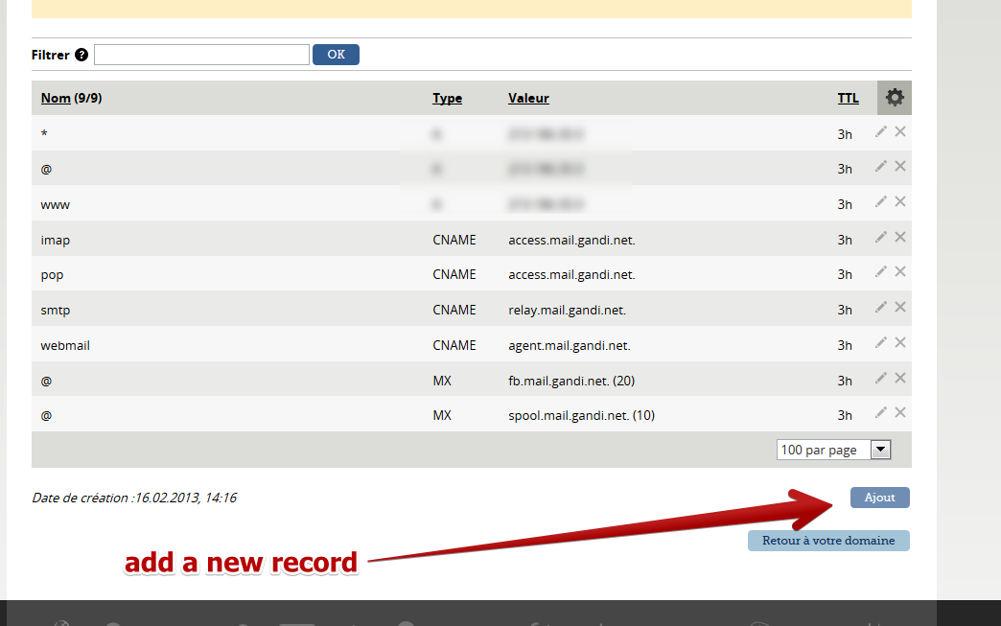Edit the www record with the pencil icon
1001x626 pixels.
coord(880,201)
